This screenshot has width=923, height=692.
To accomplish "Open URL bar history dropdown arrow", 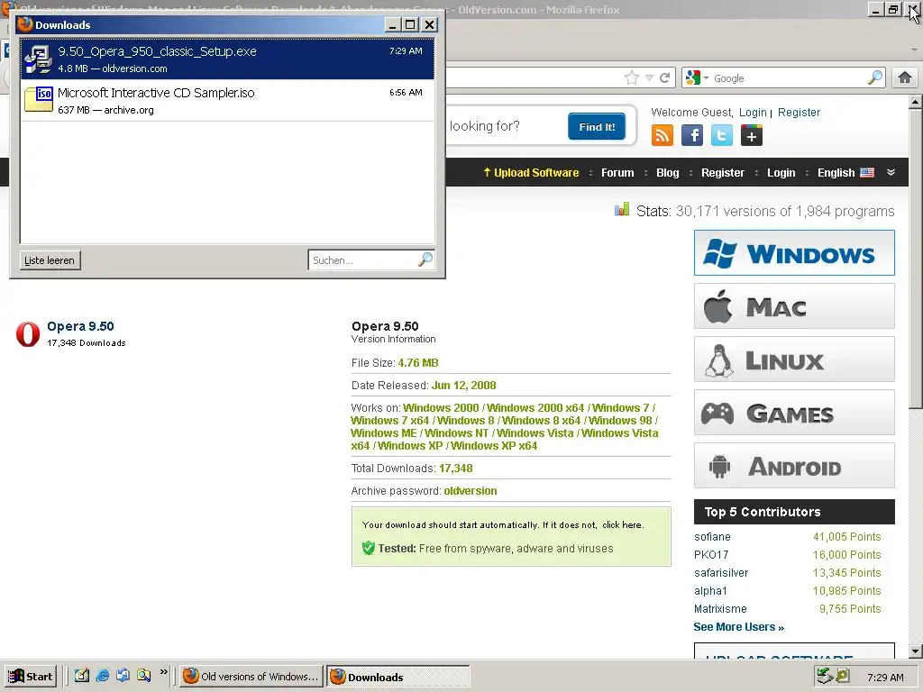I will 649,77.
